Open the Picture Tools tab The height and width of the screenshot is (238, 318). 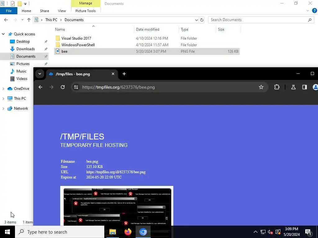85,11
